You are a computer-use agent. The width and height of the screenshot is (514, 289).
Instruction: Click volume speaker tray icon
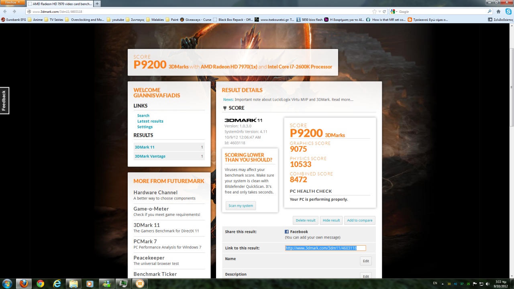(x=487, y=284)
